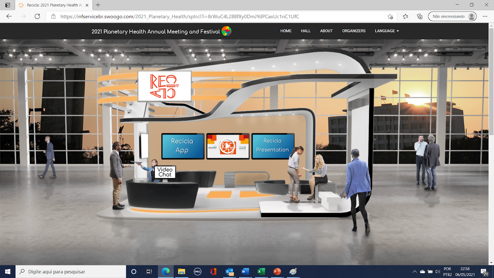494x278 pixels.
Task: Open the volume control
Action: [437, 272]
